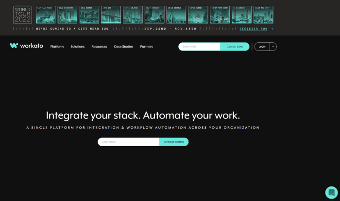
Task: Open the Singapore tour thumbnail
Action: (68, 15)
